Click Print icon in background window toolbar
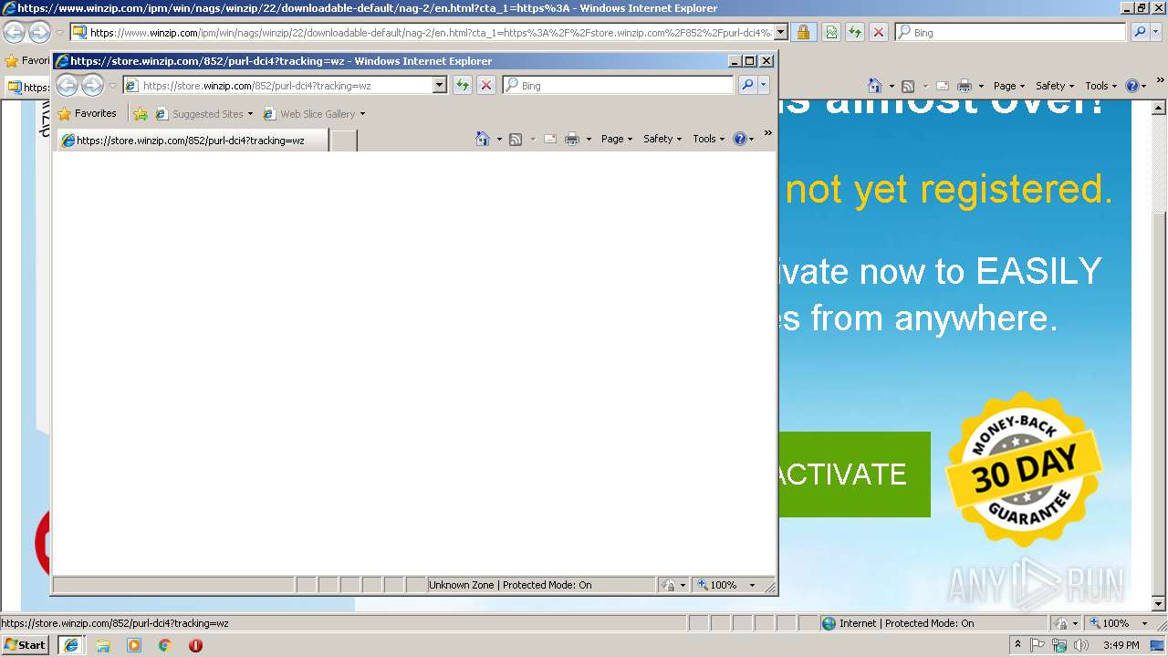This screenshot has height=657, width=1168. tap(965, 86)
